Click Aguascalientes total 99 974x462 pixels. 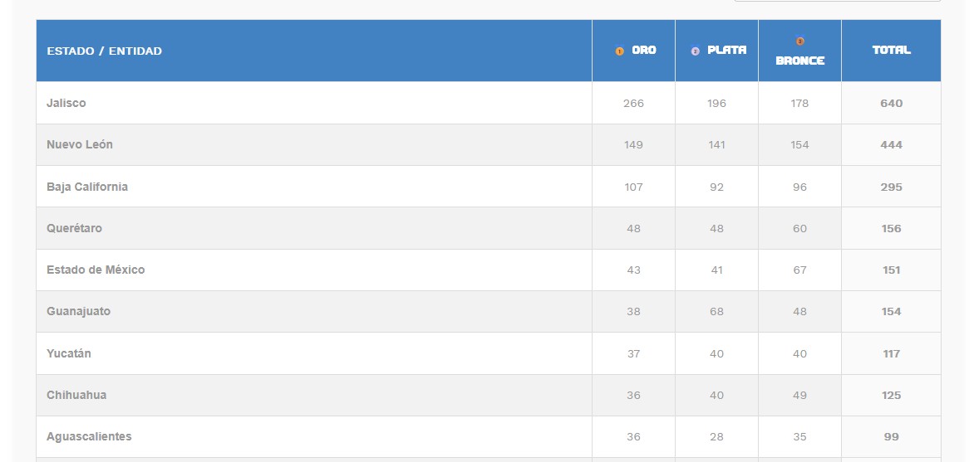pos(892,437)
